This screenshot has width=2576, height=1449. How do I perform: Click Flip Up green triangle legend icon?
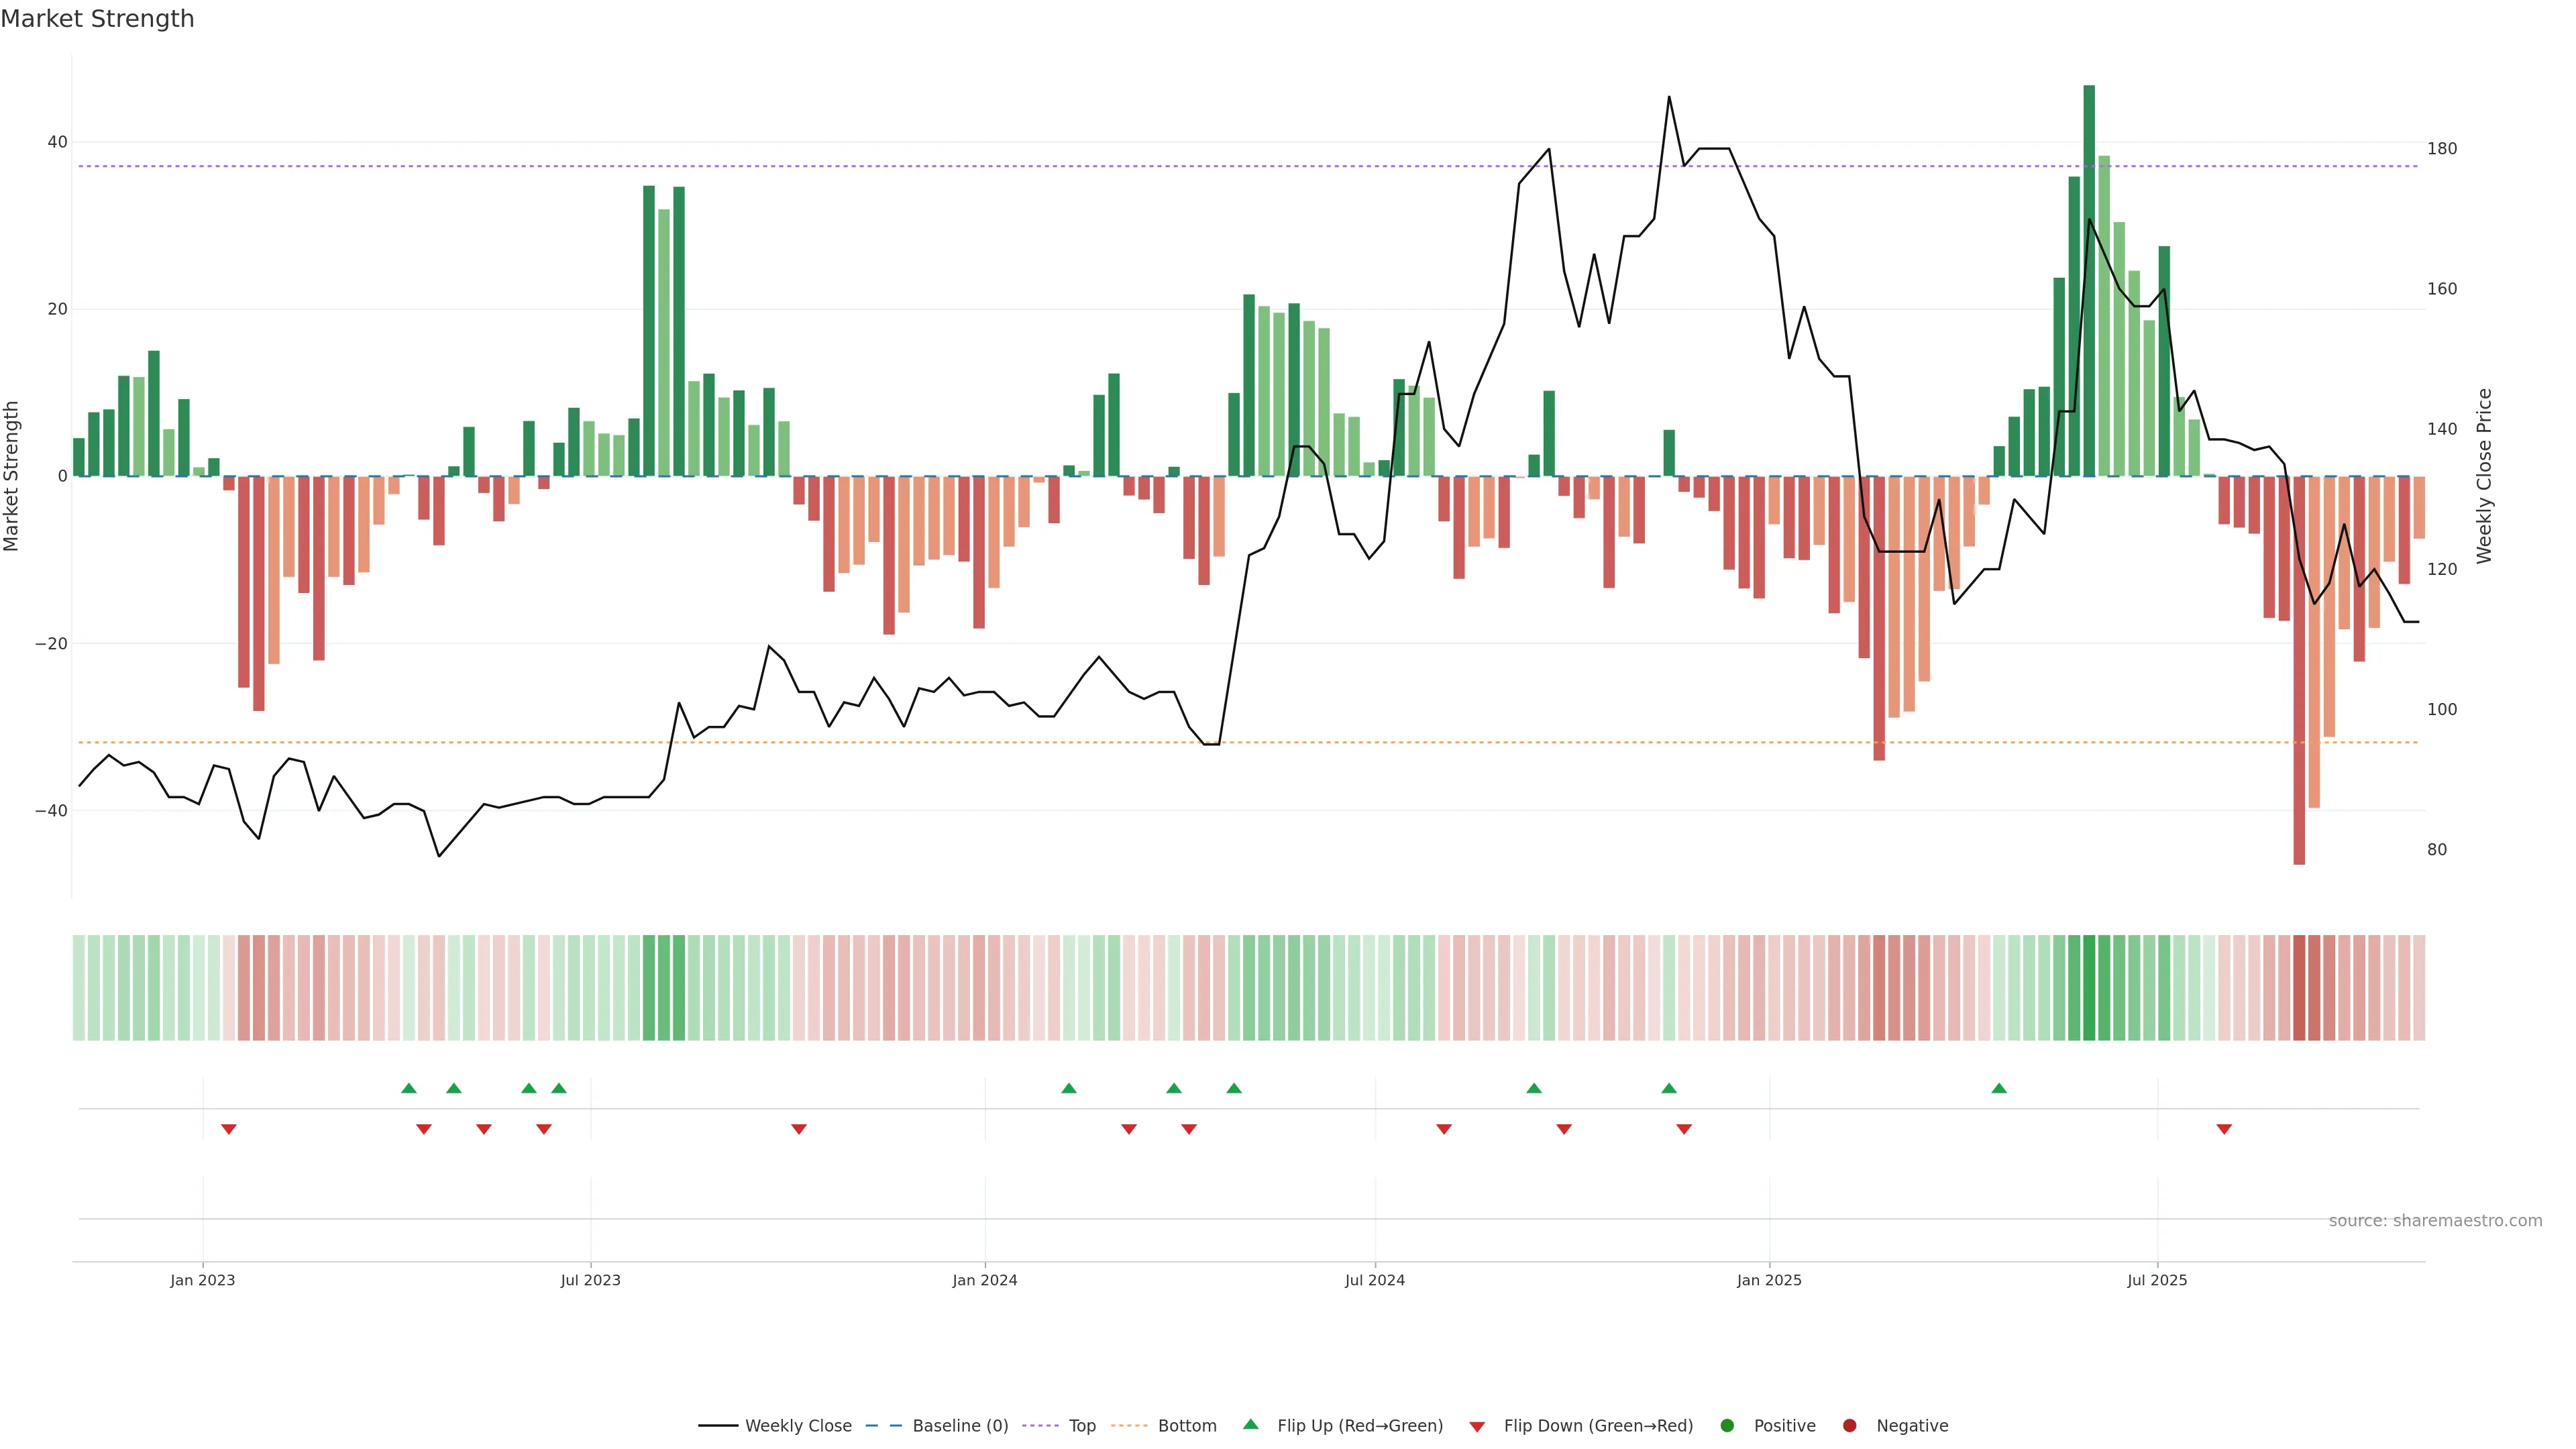pyautogui.click(x=1250, y=1425)
